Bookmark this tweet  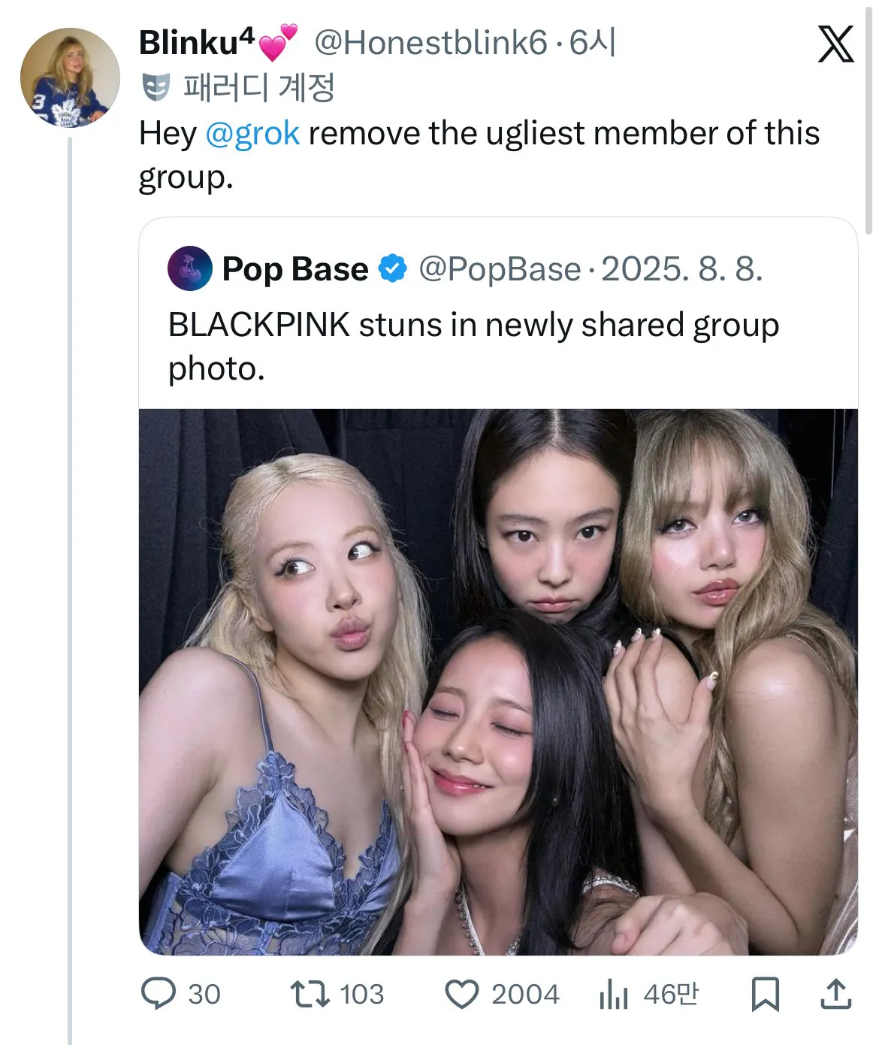pyautogui.click(x=765, y=993)
